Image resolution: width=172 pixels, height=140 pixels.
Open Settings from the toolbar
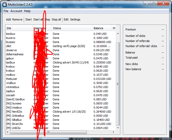click(x=75, y=19)
